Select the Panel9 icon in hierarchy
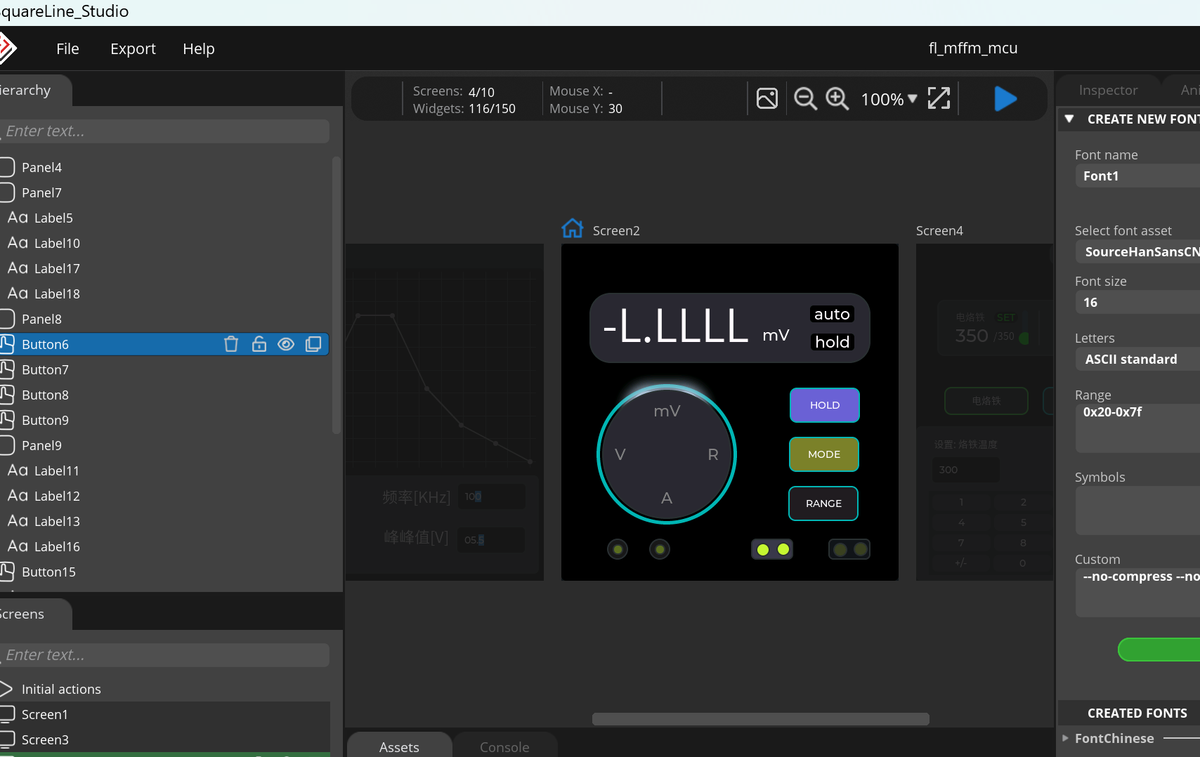The image size is (1200, 757). coord(7,445)
